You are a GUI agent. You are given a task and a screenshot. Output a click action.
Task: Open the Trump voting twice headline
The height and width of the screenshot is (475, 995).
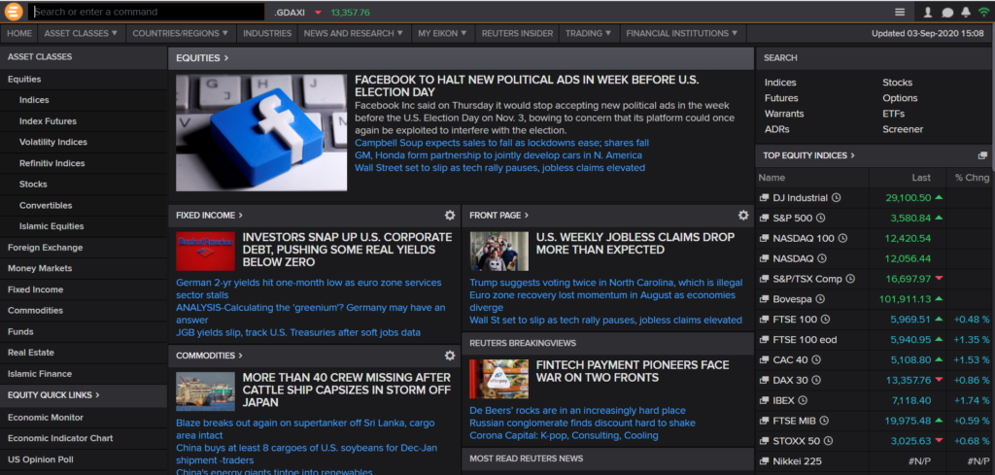click(x=606, y=283)
